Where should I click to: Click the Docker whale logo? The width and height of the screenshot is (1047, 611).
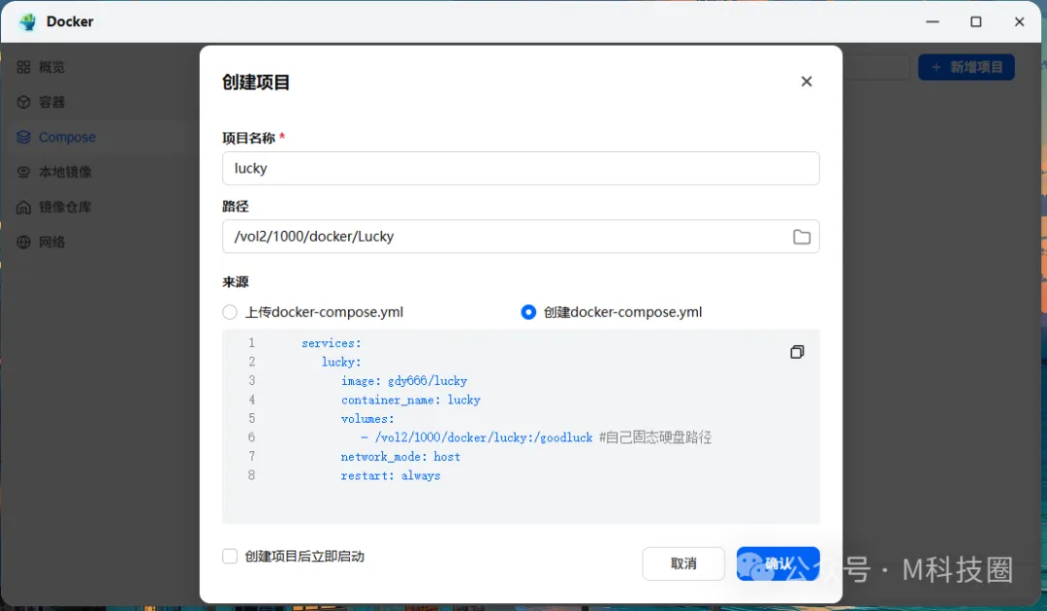(26, 20)
